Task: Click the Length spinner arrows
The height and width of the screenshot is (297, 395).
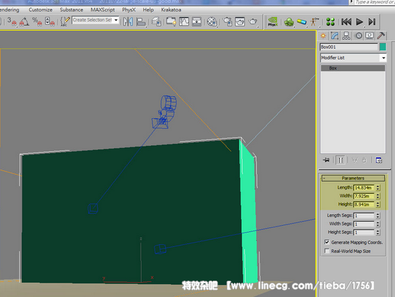Action: pos(377,188)
